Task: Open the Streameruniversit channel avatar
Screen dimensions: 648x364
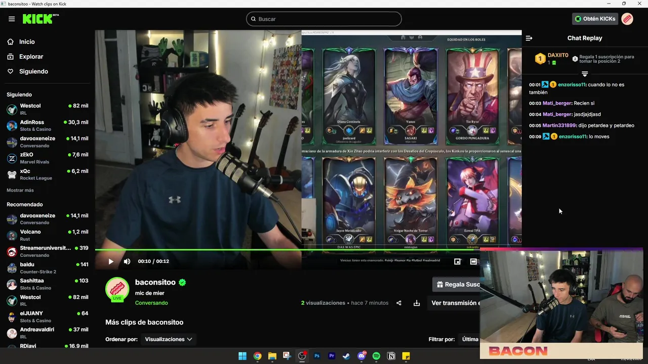Action: (x=12, y=252)
